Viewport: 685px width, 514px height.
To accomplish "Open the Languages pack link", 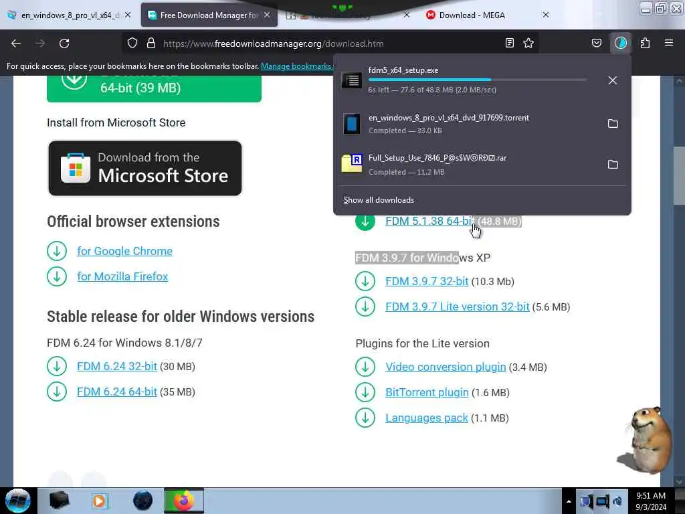I will point(427,418).
